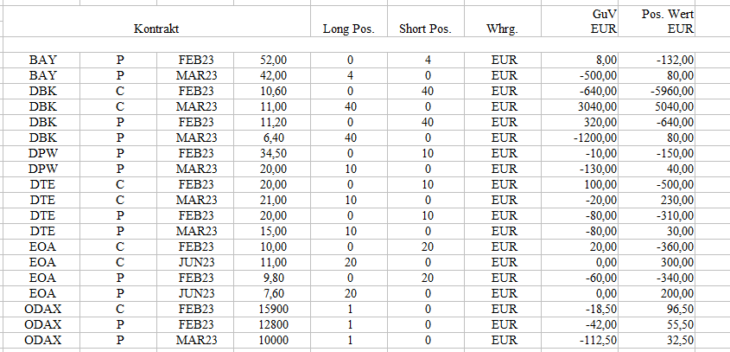Select the strike price cell 9,80

tap(276, 278)
